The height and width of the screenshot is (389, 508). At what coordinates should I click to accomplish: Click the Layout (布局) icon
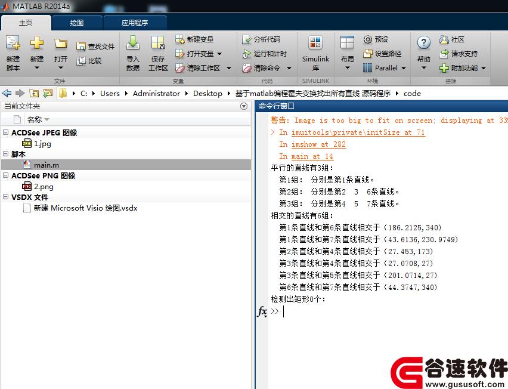347,43
